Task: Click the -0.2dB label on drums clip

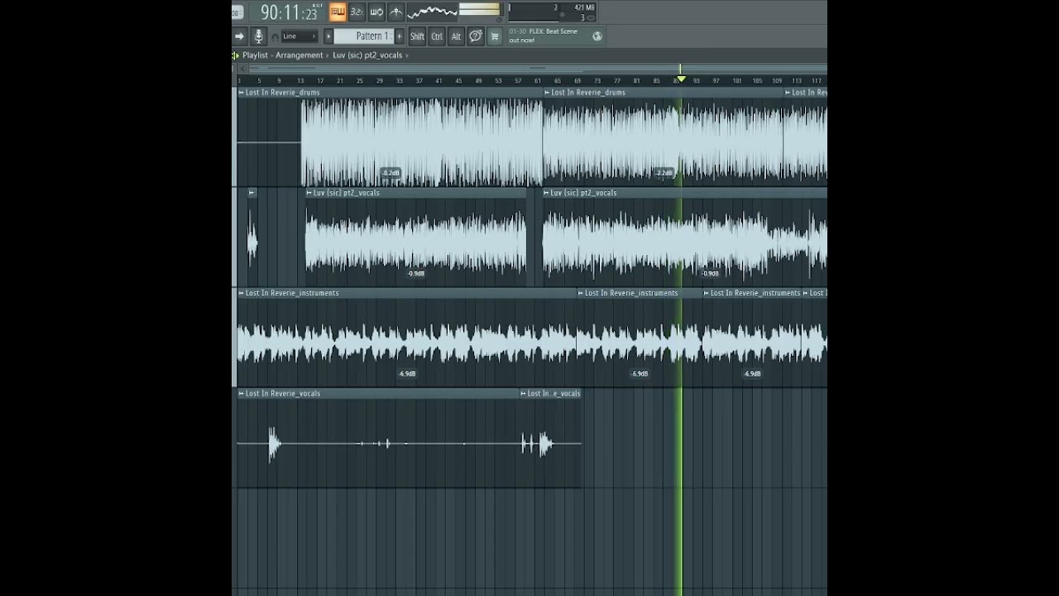Action: [x=391, y=173]
